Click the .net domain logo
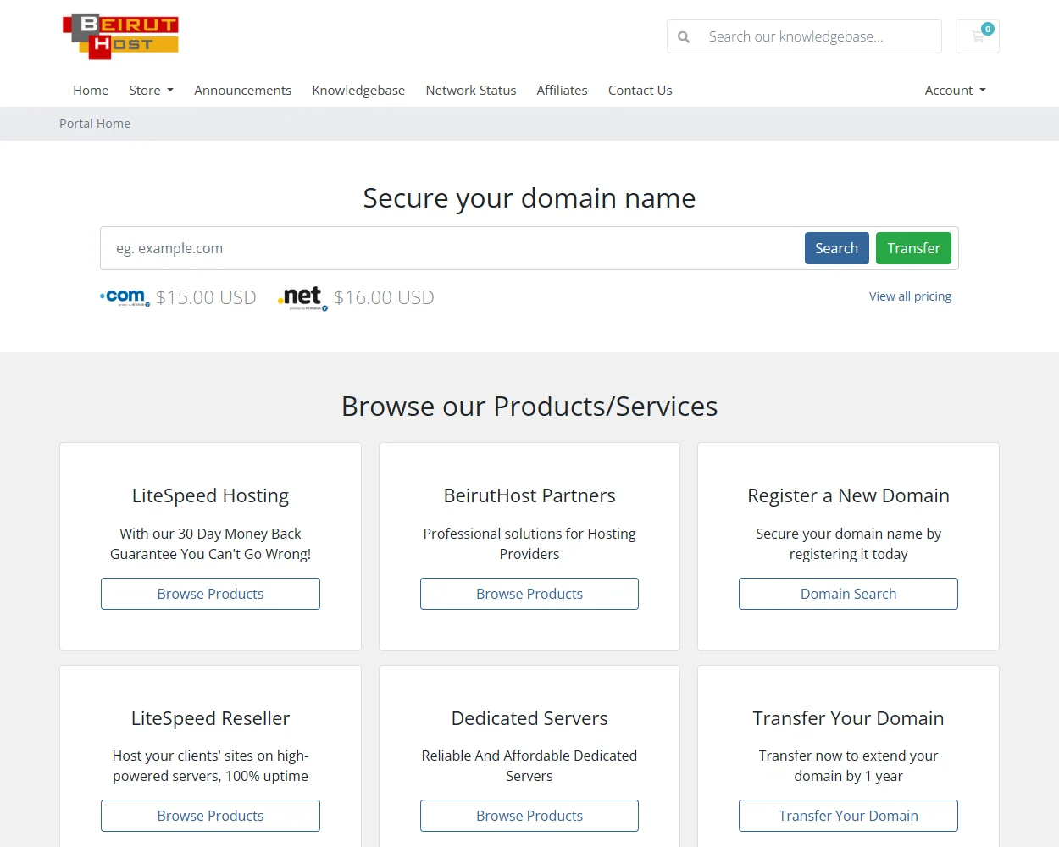Screen dimensions: 1059x847 click(x=302, y=297)
